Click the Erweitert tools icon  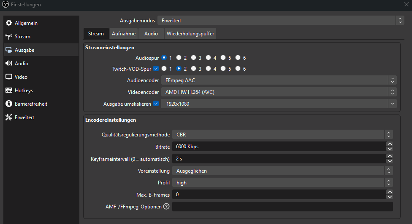[x=9, y=117]
